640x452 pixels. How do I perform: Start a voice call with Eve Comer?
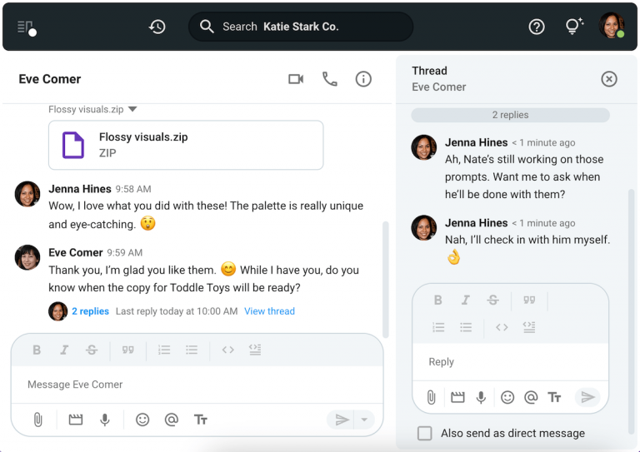330,79
